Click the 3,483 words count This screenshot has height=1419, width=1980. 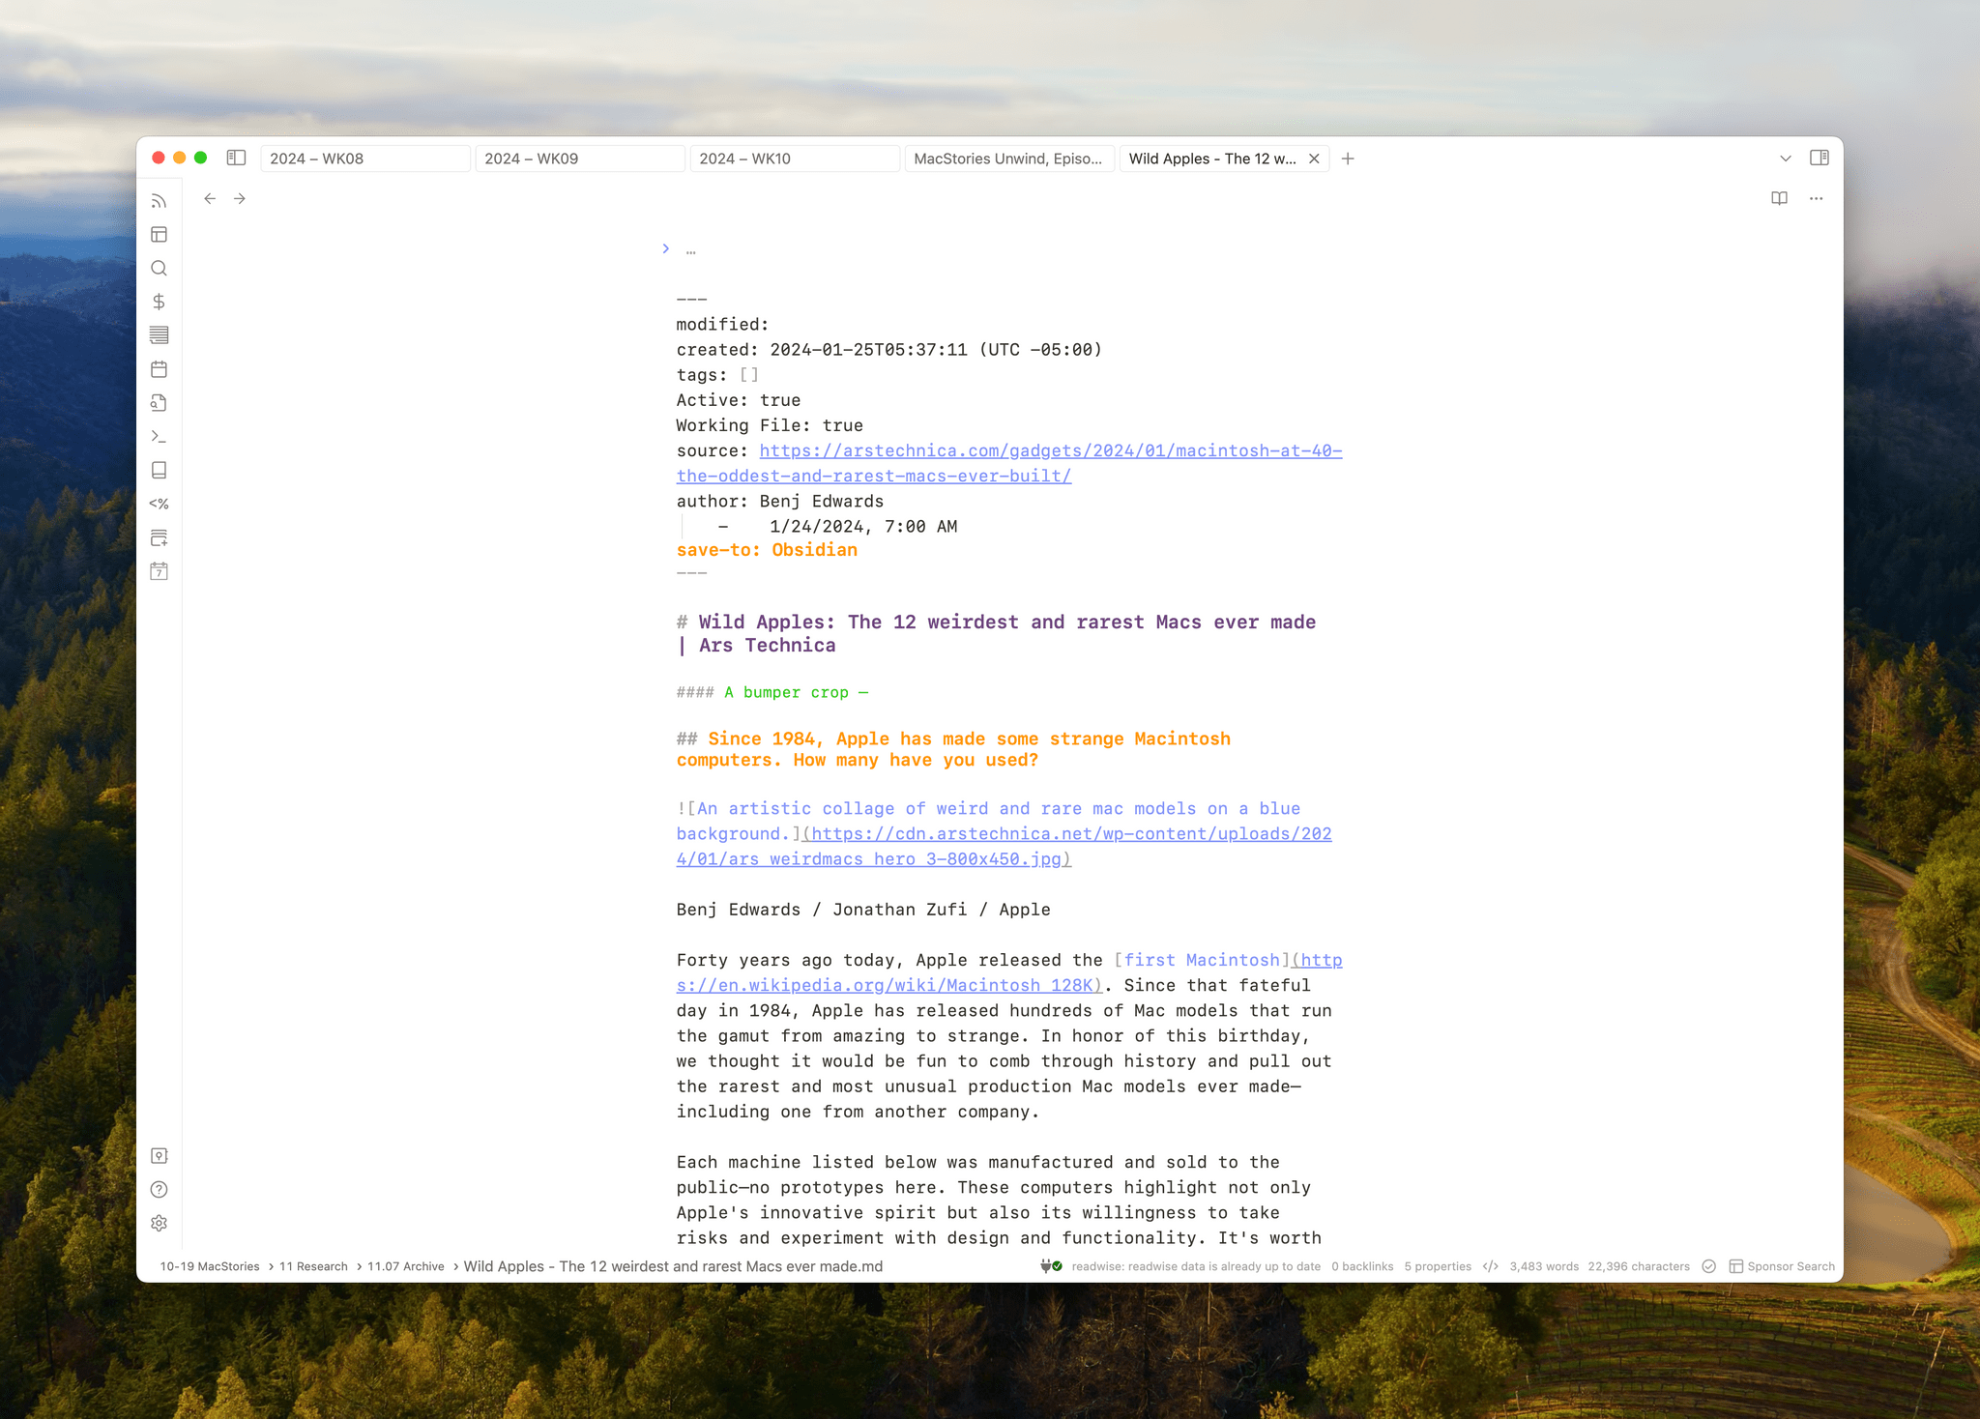(1544, 1266)
